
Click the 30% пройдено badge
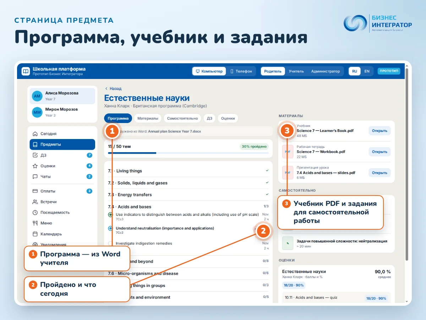[x=254, y=146]
